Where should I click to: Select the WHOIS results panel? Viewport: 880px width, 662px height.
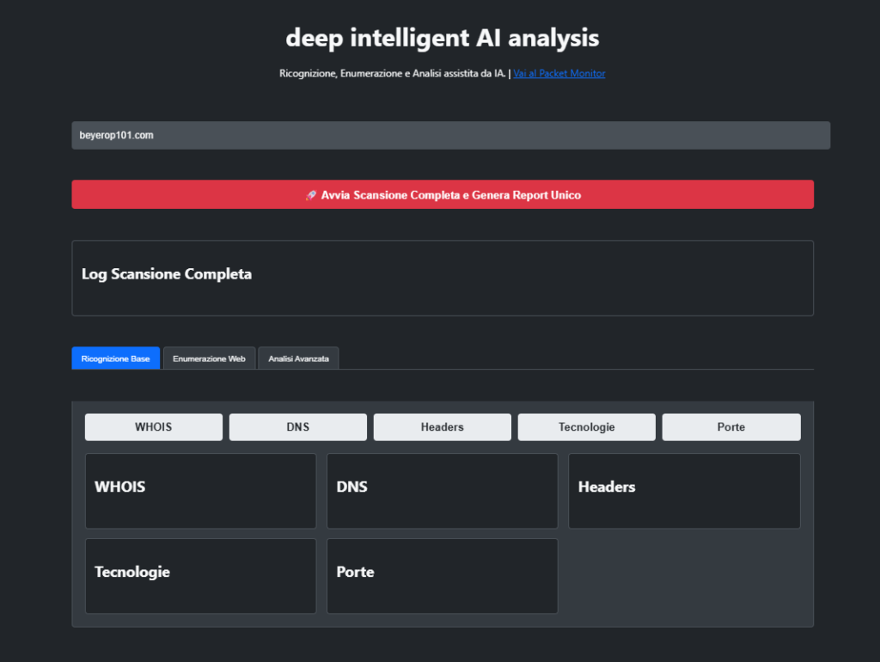click(x=200, y=490)
